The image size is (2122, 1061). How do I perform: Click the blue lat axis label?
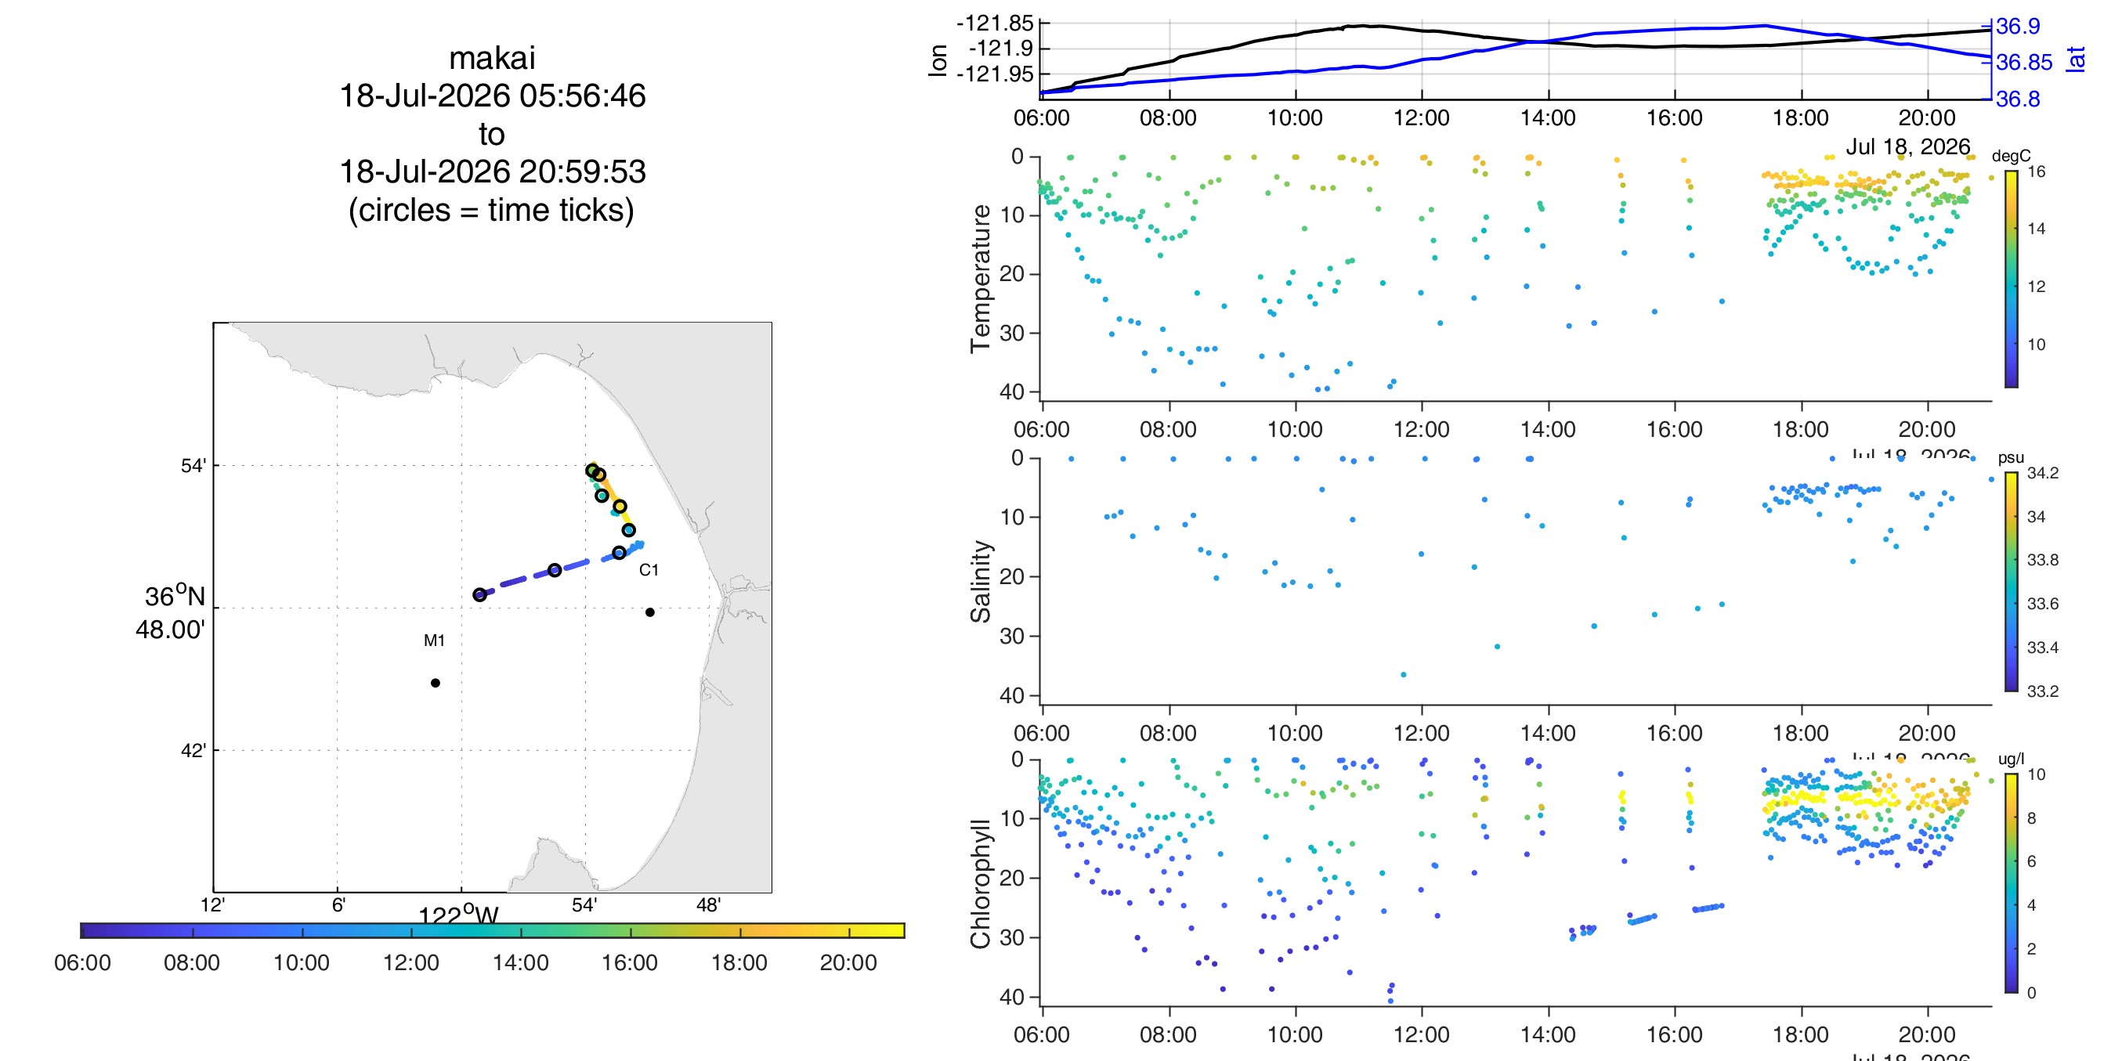point(2077,60)
